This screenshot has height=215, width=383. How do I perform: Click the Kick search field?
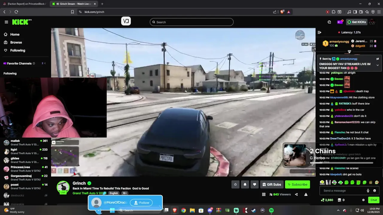click(x=191, y=22)
